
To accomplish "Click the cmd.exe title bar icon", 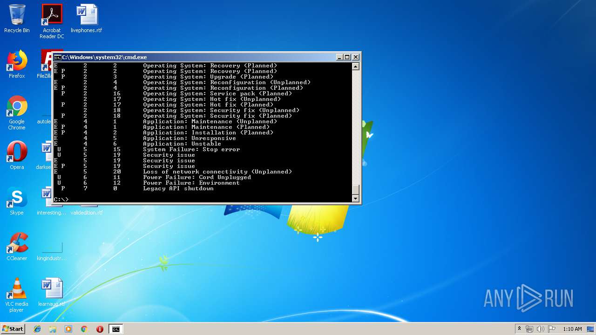I will point(57,57).
